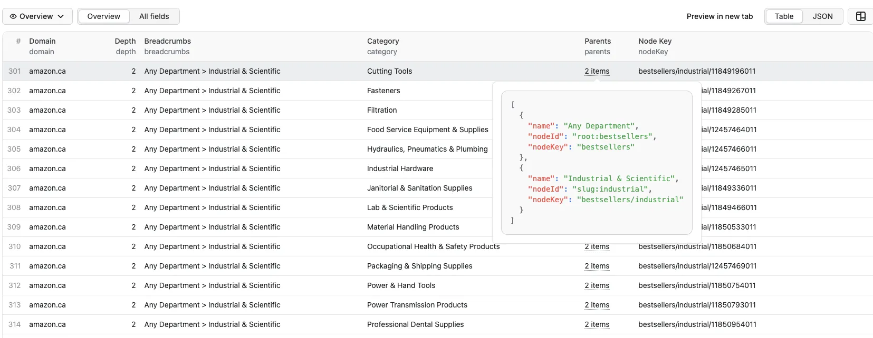Click node key bestsellers/industrial/11850754011
Image resolution: width=873 pixels, height=338 pixels.
(697, 285)
